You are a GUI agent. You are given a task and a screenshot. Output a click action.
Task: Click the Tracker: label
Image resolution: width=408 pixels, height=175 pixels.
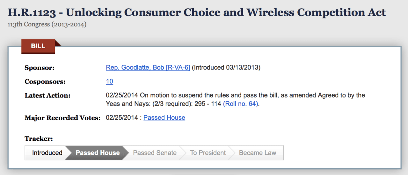point(39,139)
